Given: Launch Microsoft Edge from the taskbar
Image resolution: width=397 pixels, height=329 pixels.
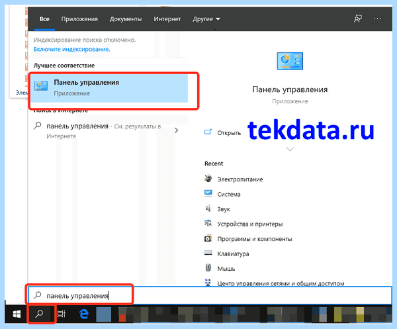Looking at the screenshot, I should pos(84,314).
